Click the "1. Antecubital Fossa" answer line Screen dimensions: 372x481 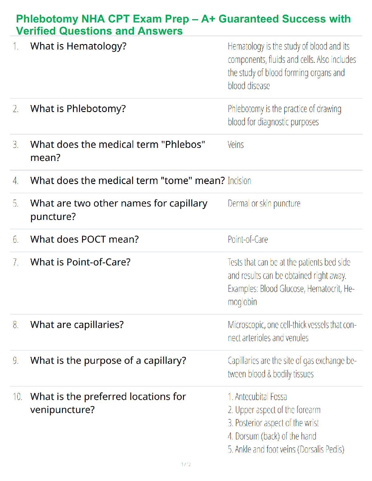257,397
